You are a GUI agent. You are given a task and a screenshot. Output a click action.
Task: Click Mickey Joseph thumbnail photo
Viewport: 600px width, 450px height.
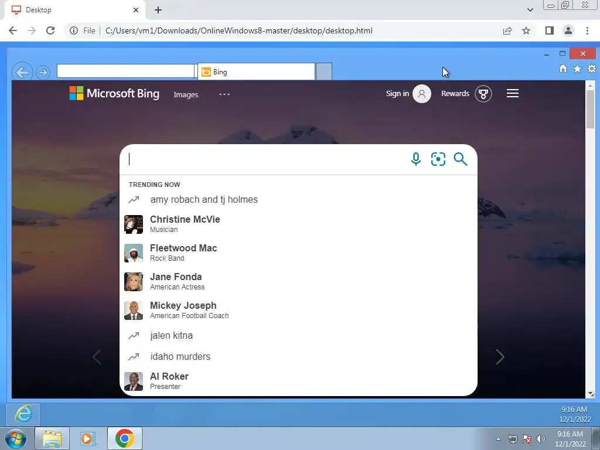click(134, 311)
